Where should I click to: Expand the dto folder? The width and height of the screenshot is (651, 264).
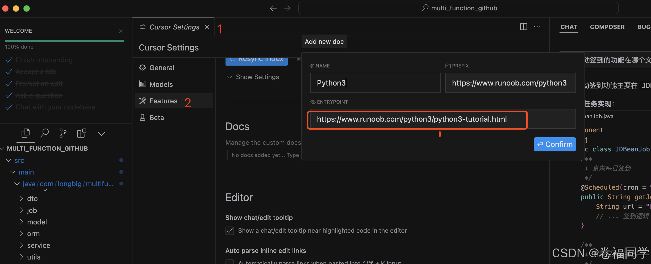pos(32,199)
